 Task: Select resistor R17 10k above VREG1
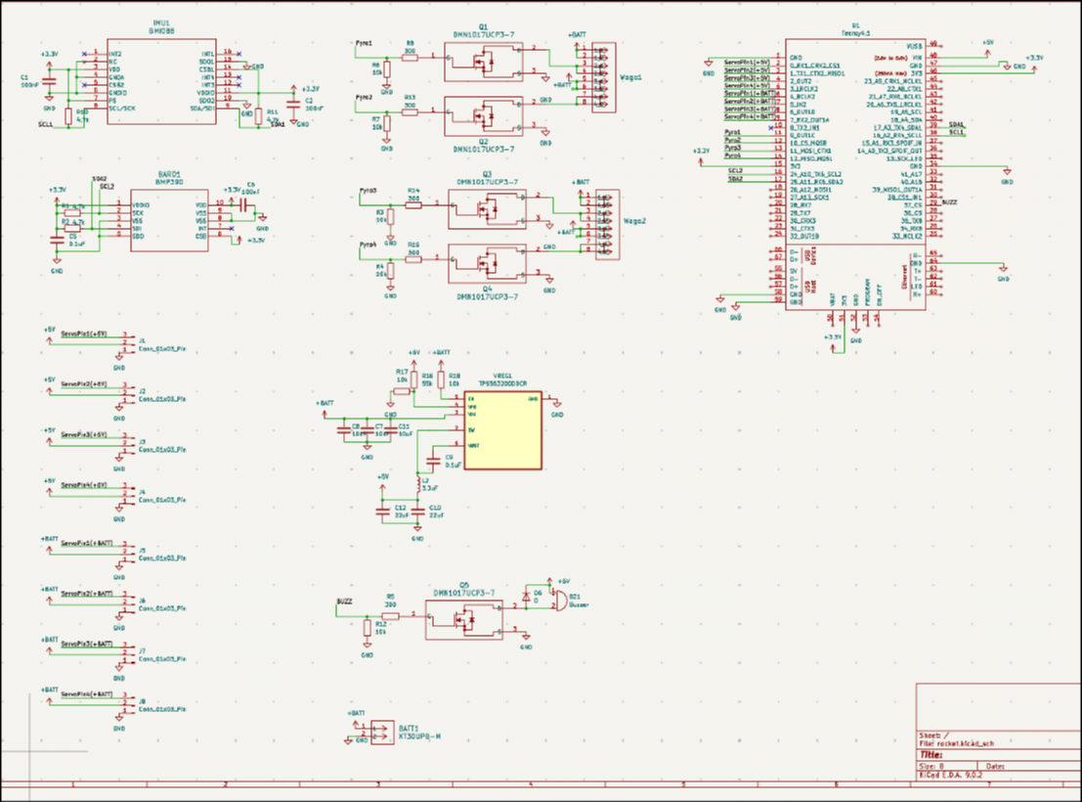pyautogui.click(x=402, y=391)
